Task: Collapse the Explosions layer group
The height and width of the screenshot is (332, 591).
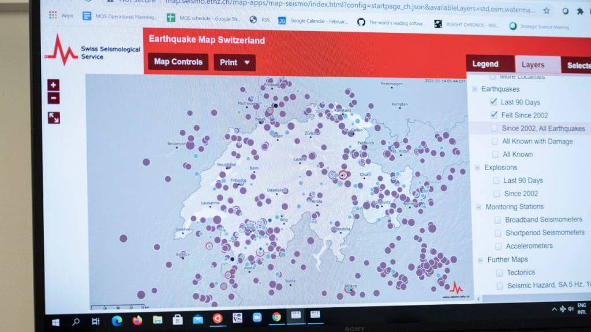Action: [477, 168]
